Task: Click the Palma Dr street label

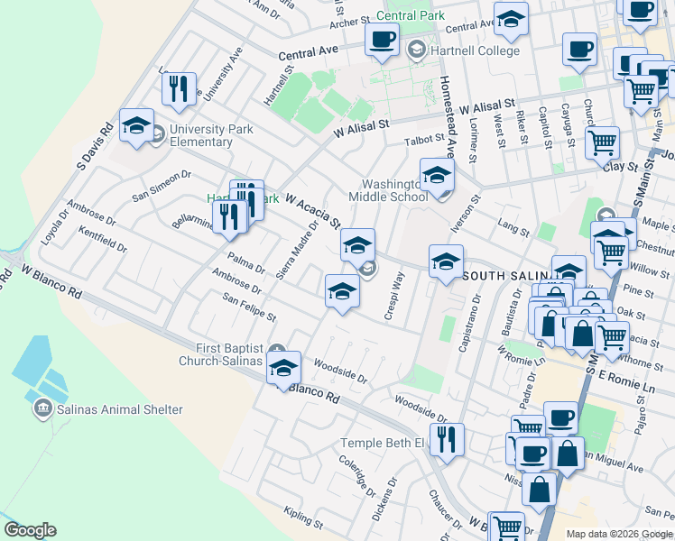Action: coord(246,263)
